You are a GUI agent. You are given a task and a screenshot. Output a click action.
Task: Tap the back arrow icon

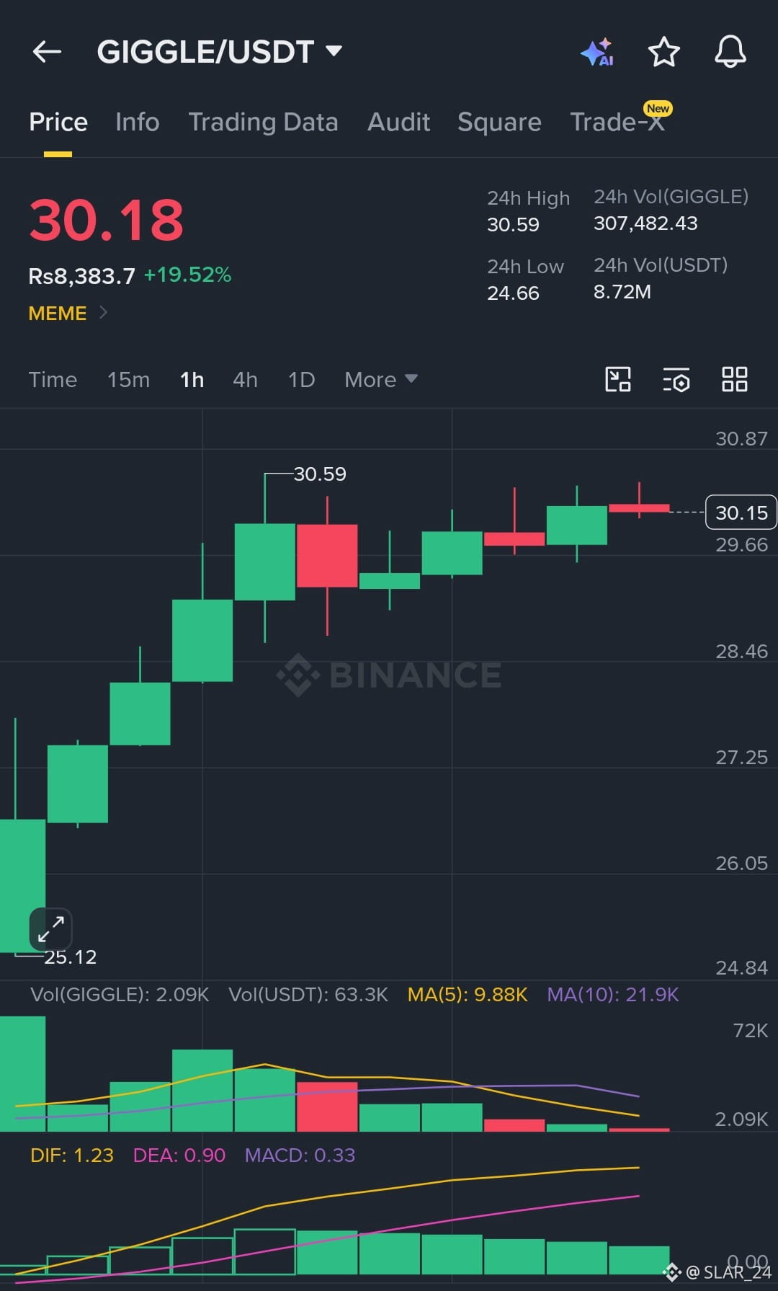coord(47,52)
